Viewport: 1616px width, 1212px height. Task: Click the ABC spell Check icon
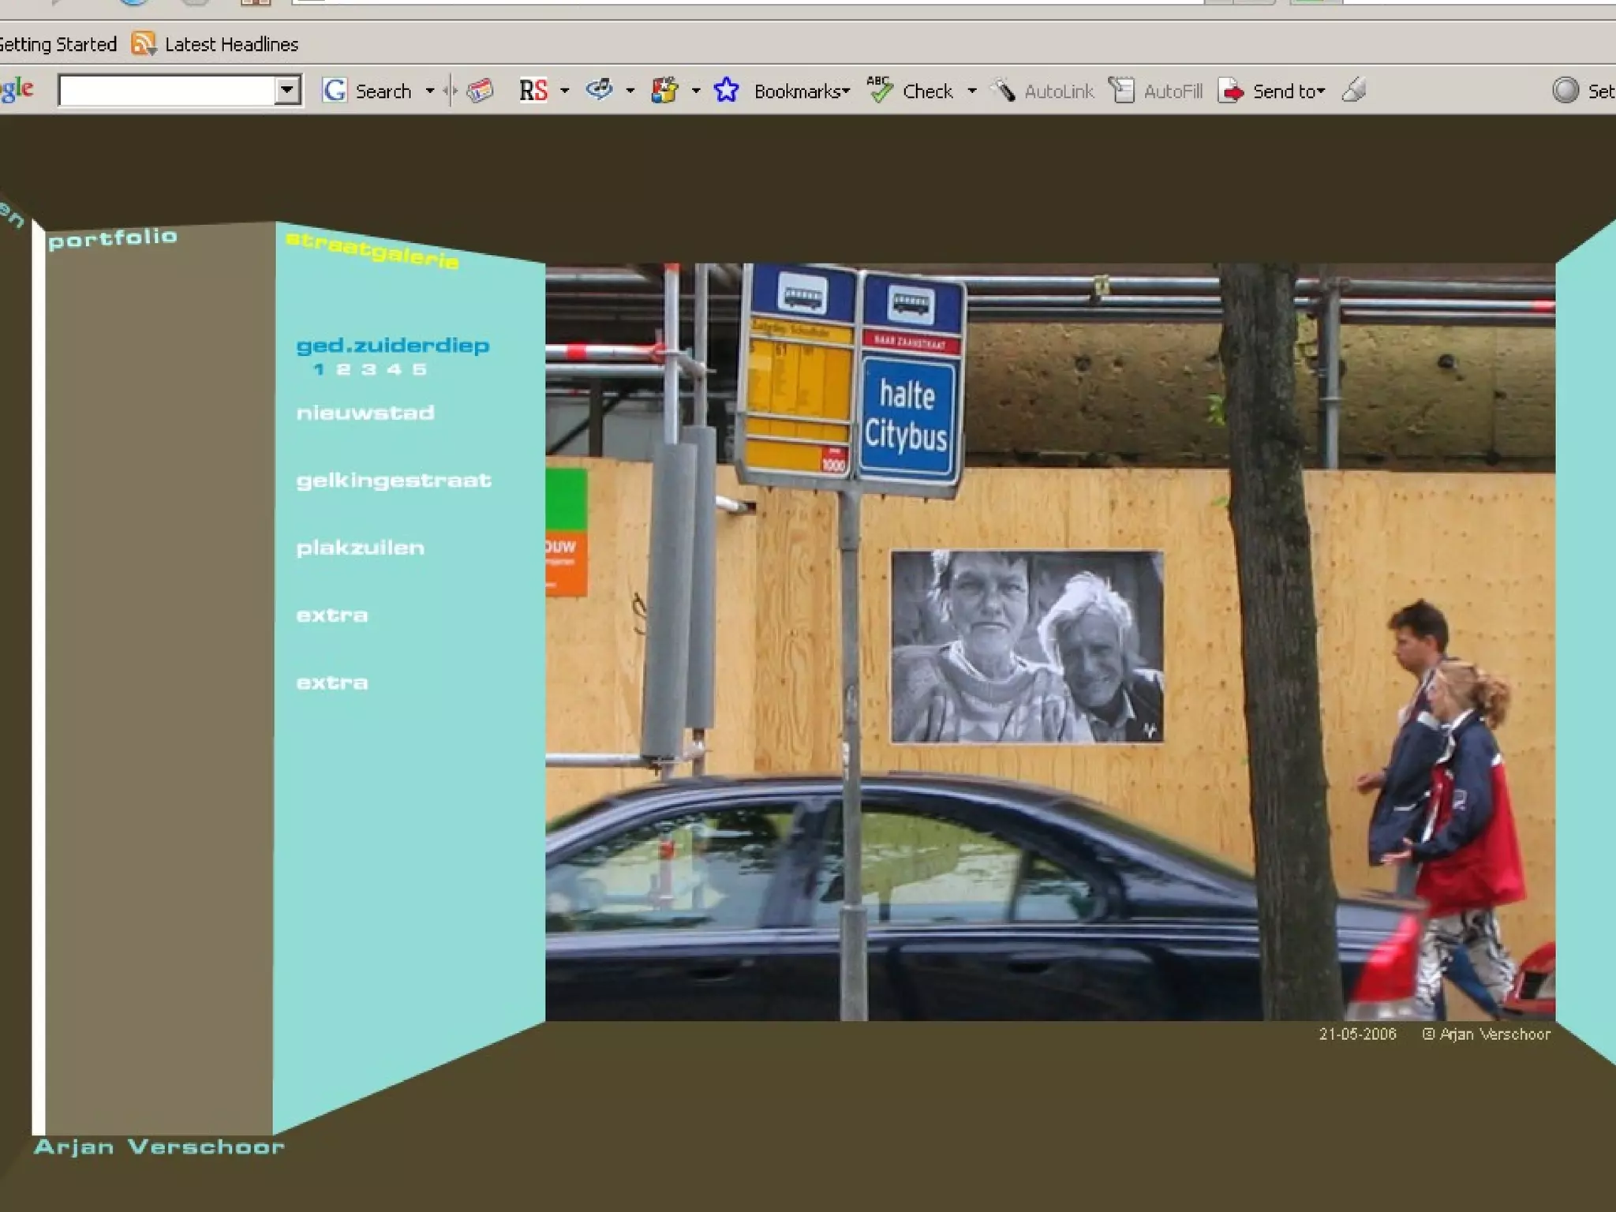click(x=879, y=91)
